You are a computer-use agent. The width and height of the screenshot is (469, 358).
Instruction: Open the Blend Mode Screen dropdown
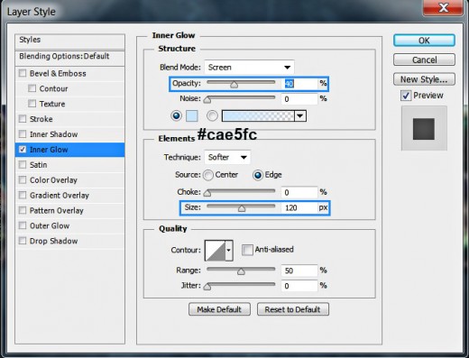249,67
